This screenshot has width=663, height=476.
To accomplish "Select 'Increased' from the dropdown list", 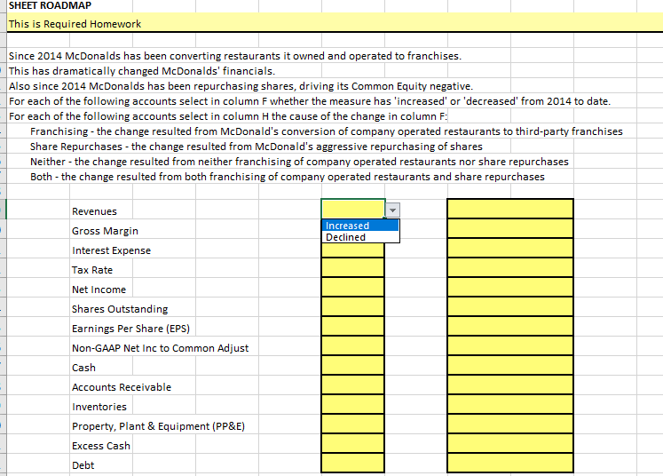I will tap(360, 226).
